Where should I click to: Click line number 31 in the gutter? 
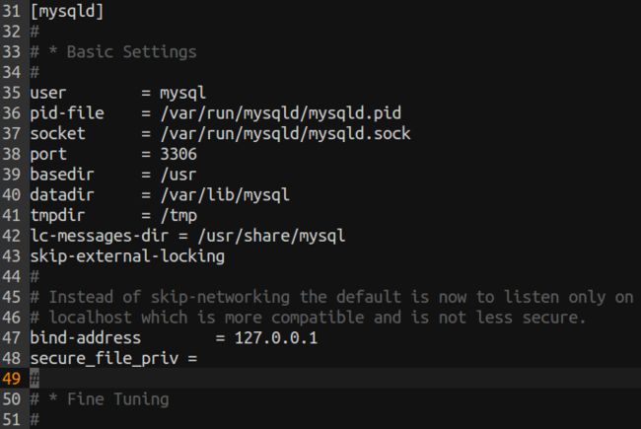point(12,11)
